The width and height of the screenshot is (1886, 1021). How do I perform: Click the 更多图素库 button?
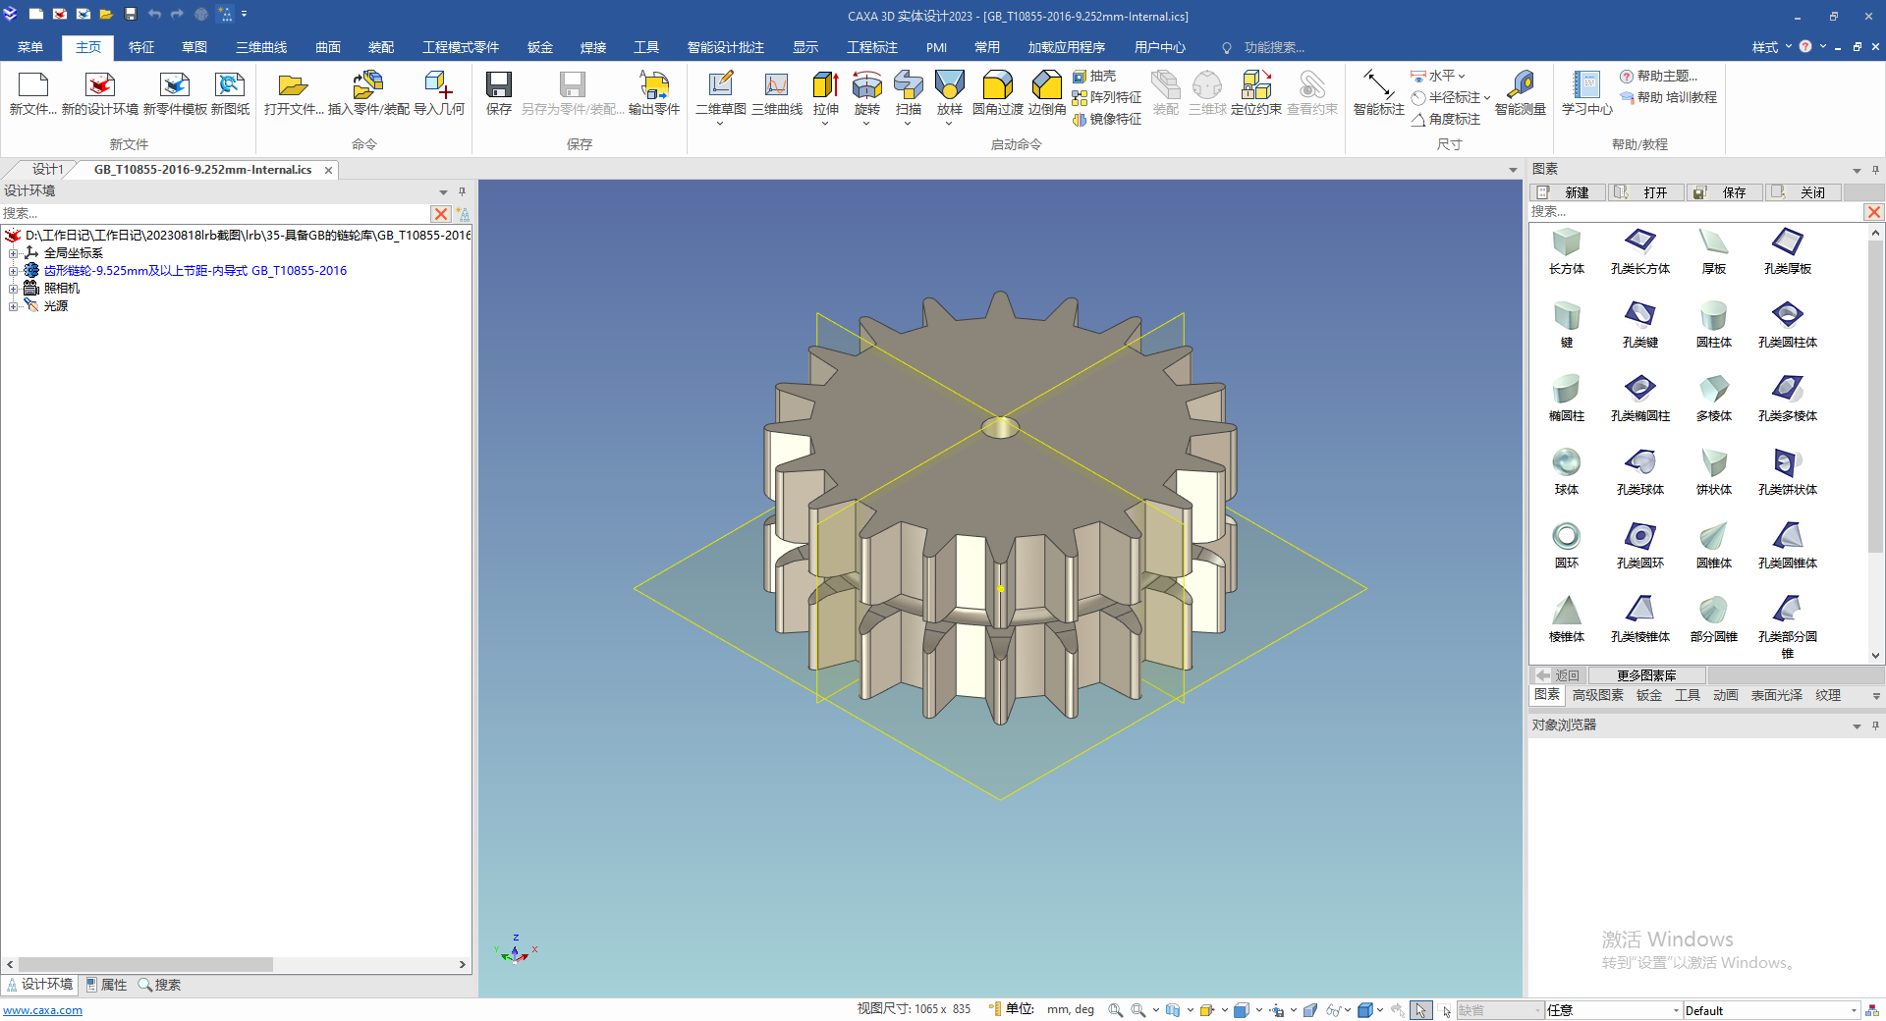click(x=1646, y=675)
